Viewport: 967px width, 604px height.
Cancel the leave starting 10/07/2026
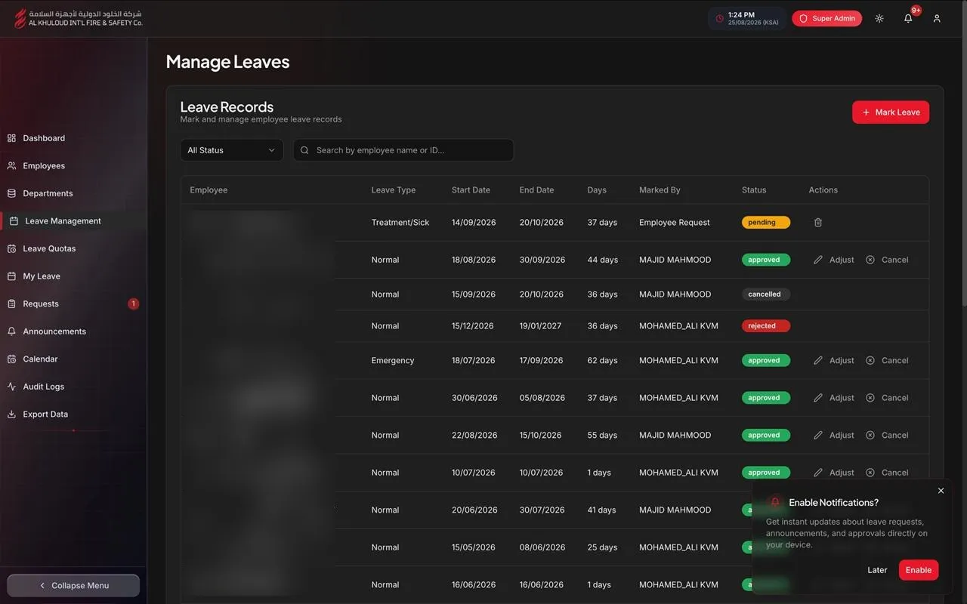coord(887,473)
